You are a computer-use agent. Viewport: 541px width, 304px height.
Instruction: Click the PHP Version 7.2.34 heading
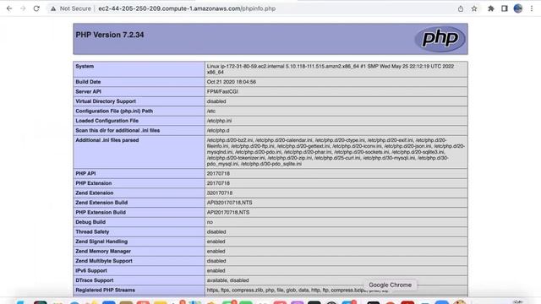[110, 35]
